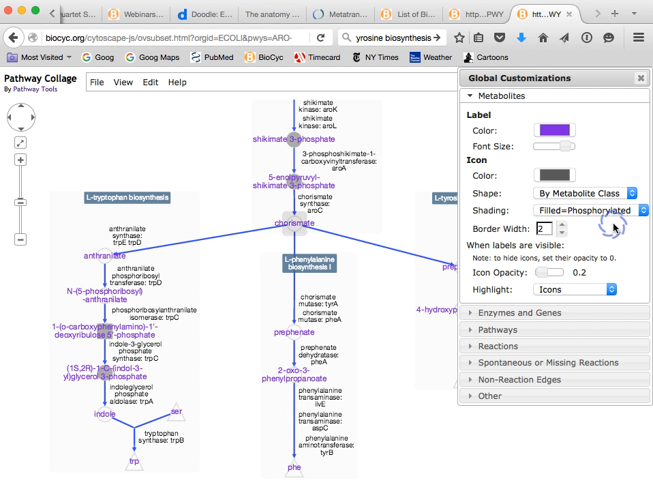Expand the Enzymes and Genes section
The image size is (653, 502).
click(x=519, y=313)
